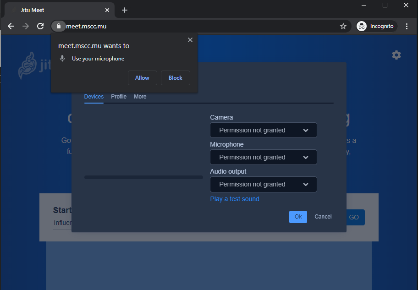The image size is (418, 290).
Task: Bookmark the page with the star icon
Action: pos(343,26)
